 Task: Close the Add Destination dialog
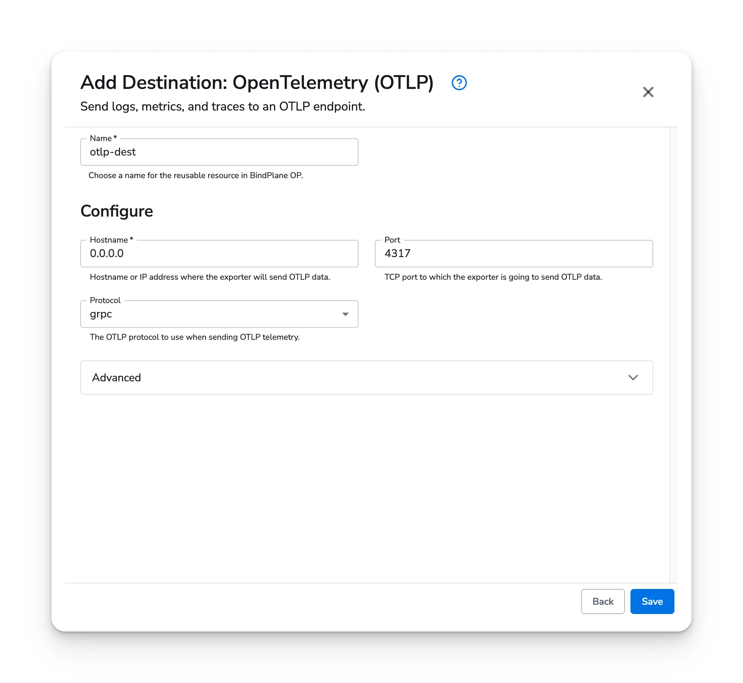(x=648, y=92)
